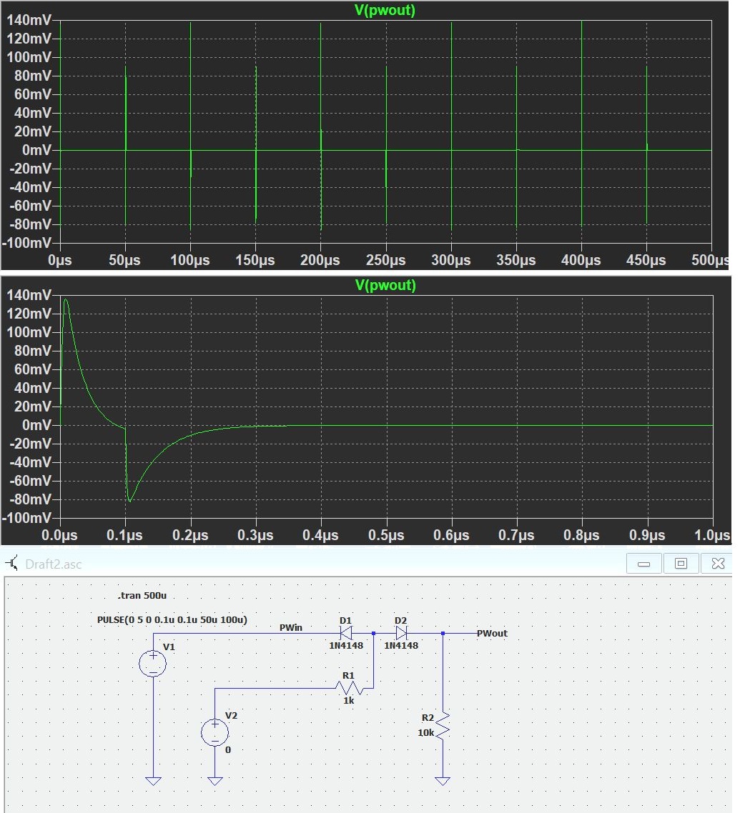Click the positive peak of the bottom plot waveform
The image size is (740, 813).
[65, 299]
